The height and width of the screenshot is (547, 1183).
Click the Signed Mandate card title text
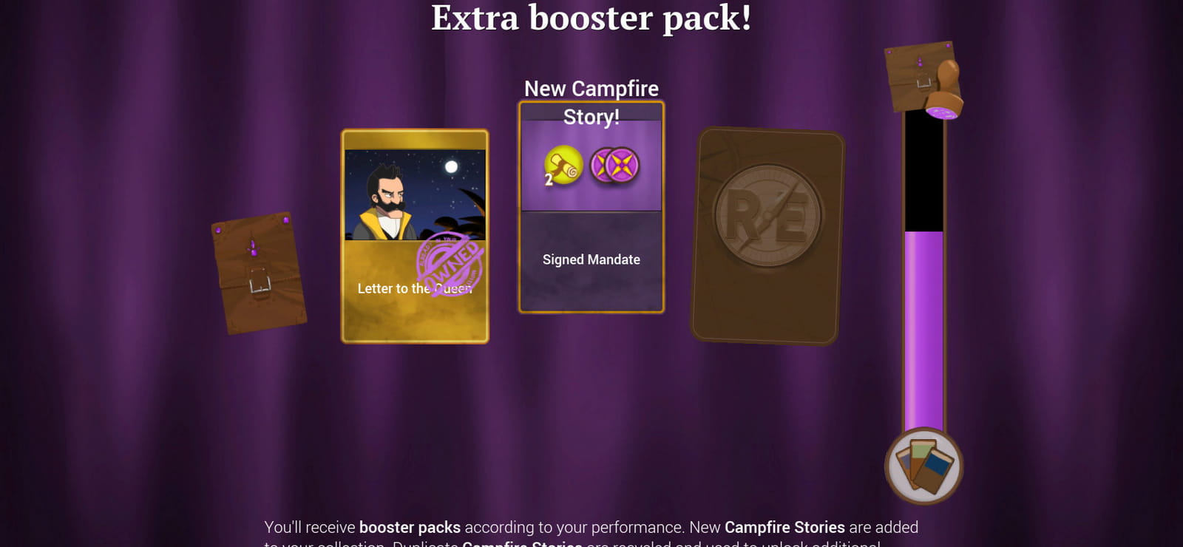(x=591, y=259)
